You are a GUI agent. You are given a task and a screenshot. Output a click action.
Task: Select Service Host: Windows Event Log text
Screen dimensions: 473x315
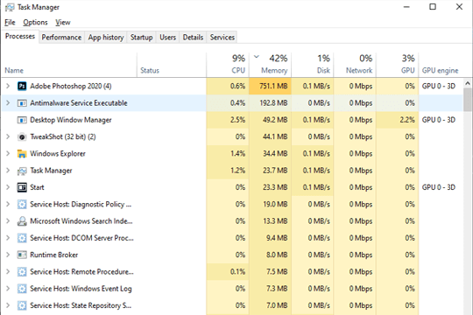coord(81,289)
